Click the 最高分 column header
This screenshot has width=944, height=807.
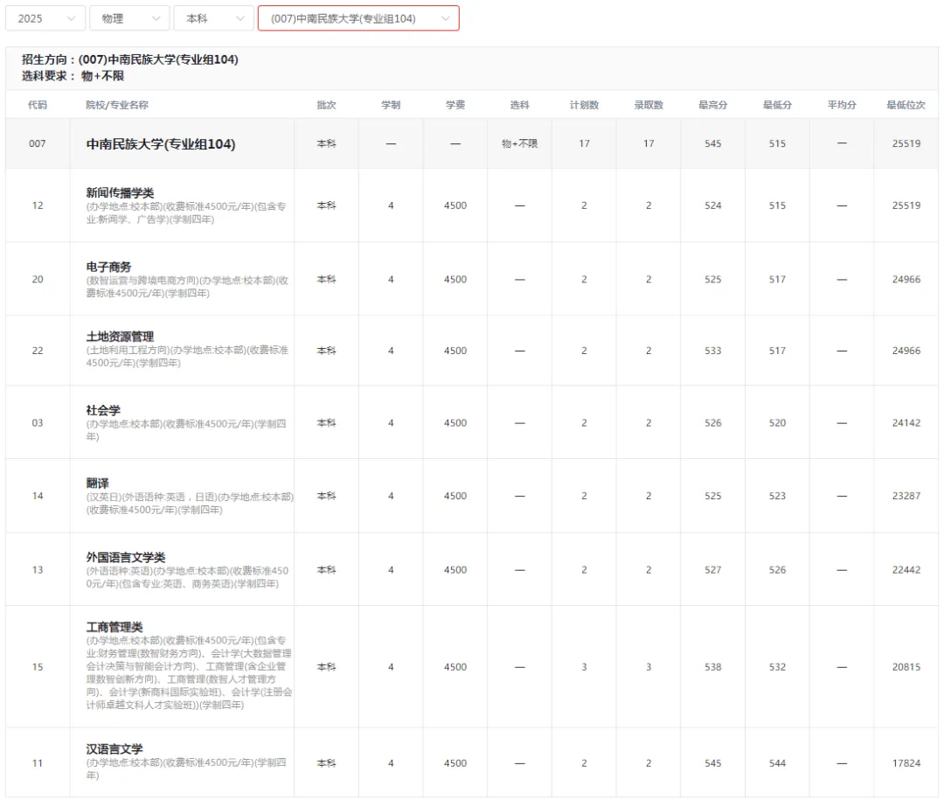tap(713, 105)
